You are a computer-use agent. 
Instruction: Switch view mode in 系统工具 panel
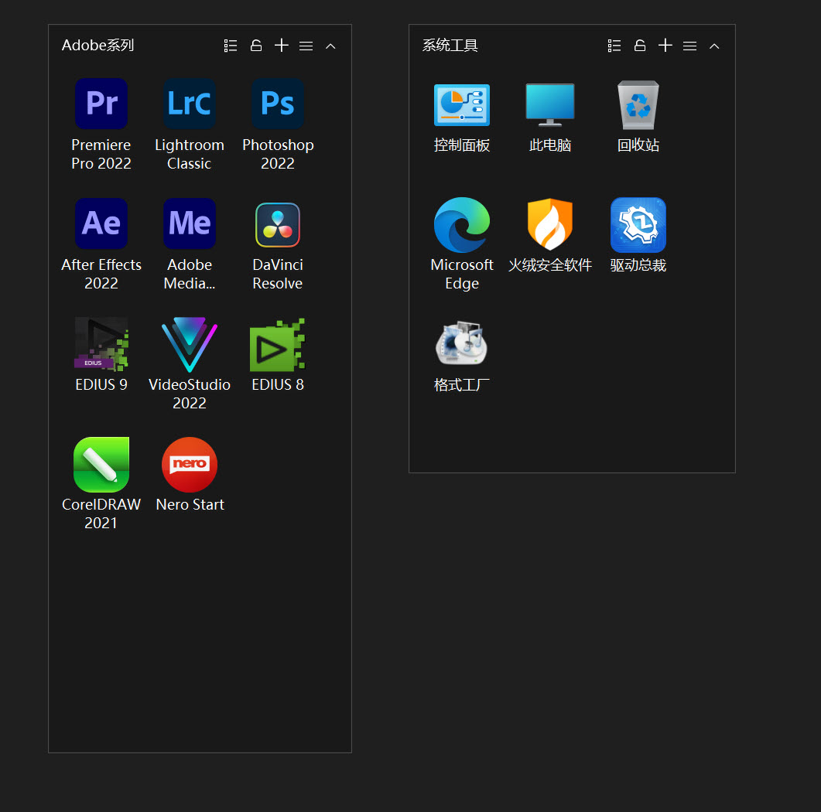pyautogui.click(x=614, y=46)
